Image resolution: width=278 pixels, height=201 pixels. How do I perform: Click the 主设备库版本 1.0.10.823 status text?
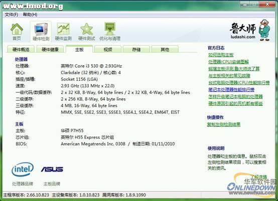[x=76, y=195]
